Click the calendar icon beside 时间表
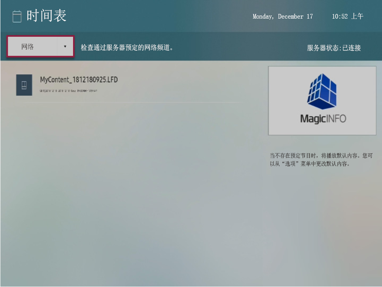The width and height of the screenshot is (382, 287). (17, 17)
